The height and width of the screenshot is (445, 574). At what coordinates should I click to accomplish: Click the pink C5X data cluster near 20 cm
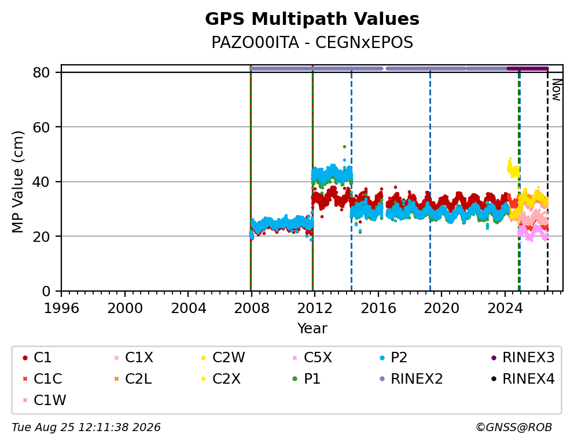533,233
